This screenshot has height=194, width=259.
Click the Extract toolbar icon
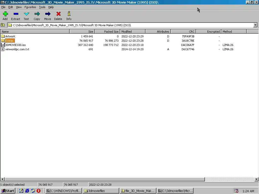coord(16,14)
